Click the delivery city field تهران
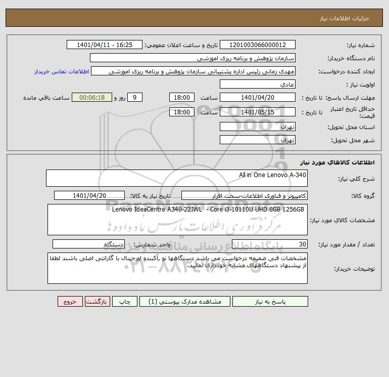The image size is (389, 377). click(258, 140)
